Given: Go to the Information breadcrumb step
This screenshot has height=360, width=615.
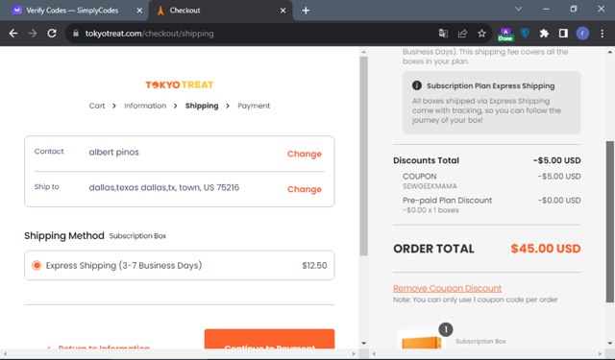Looking at the screenshot, I should (145, 106).
